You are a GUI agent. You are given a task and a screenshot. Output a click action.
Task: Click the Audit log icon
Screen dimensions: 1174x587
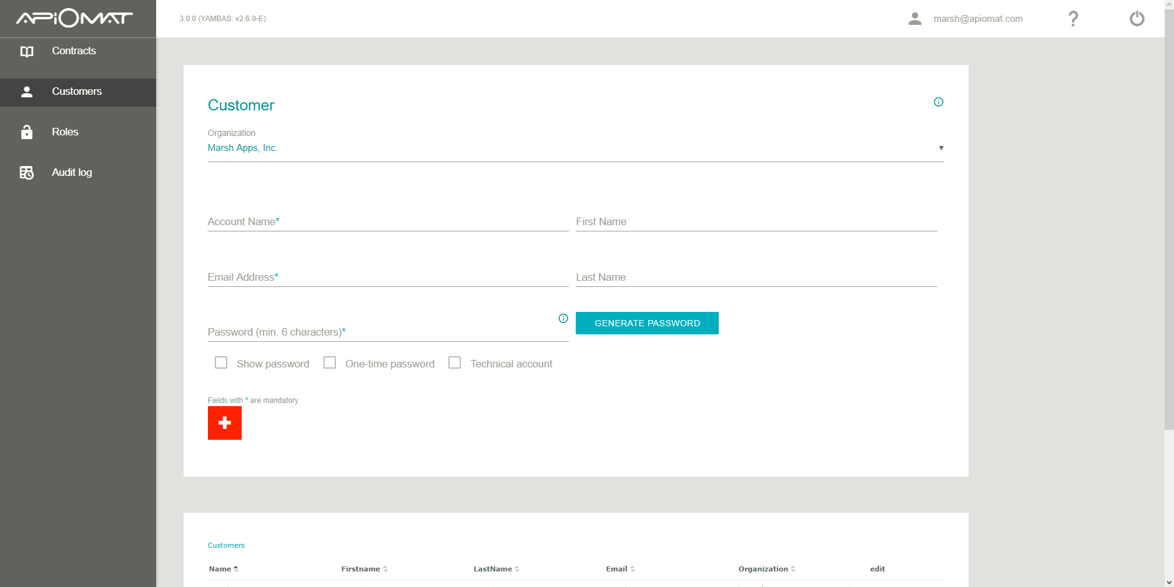(x=27, y=173)
